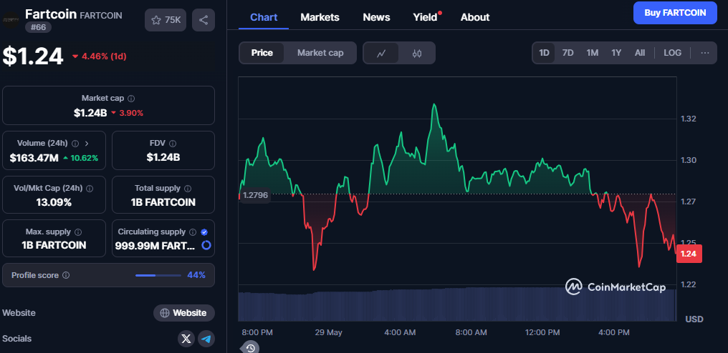Viewport: 728px width, 353px height.
Task: Click the volume bars below chart
Action: point(457,304)
